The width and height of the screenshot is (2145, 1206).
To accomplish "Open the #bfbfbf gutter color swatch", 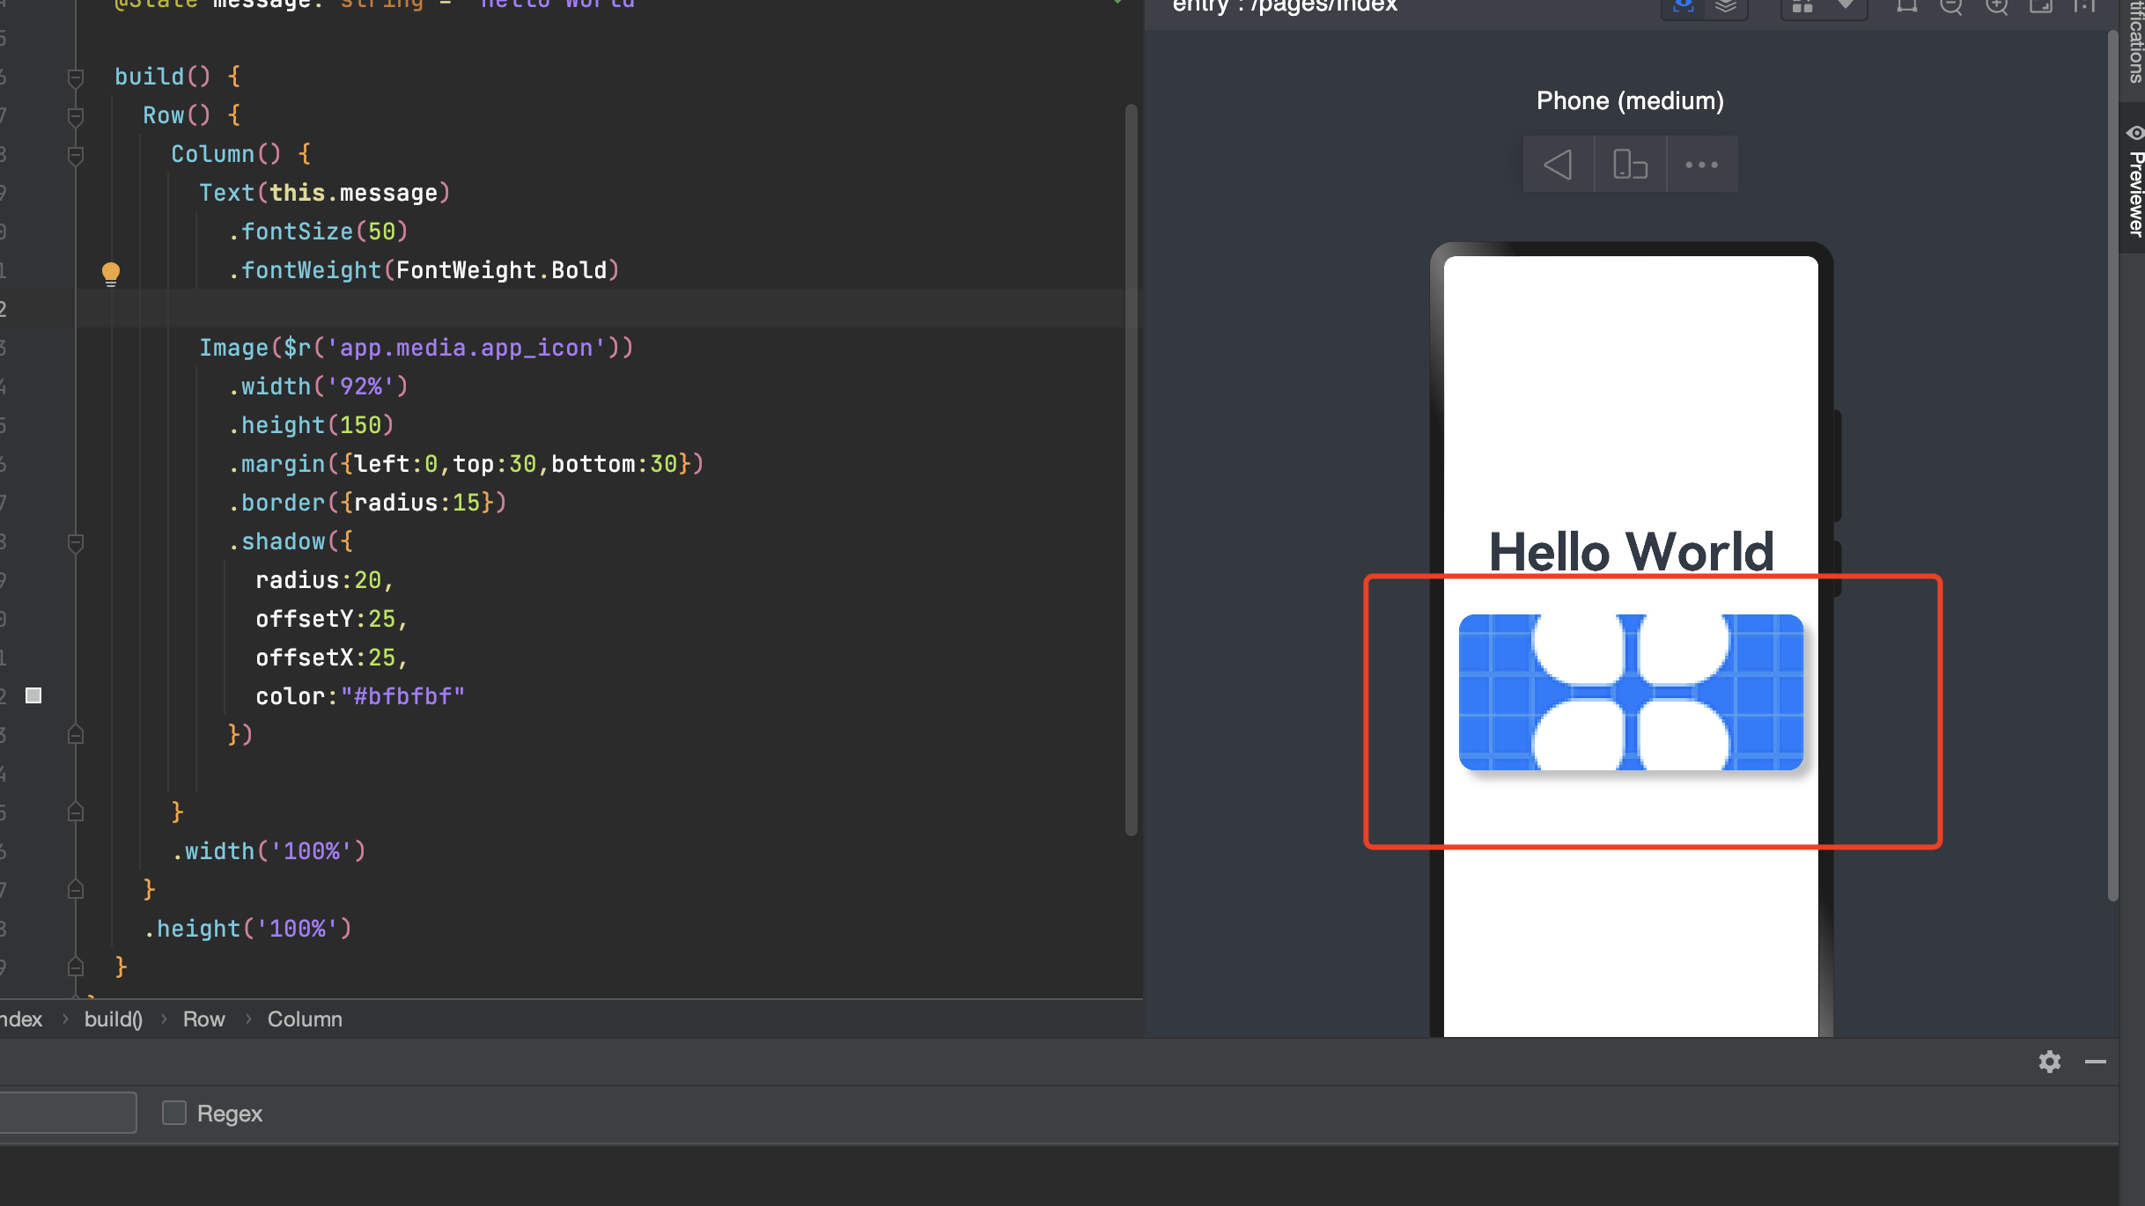I will click(x=33, y=695).
